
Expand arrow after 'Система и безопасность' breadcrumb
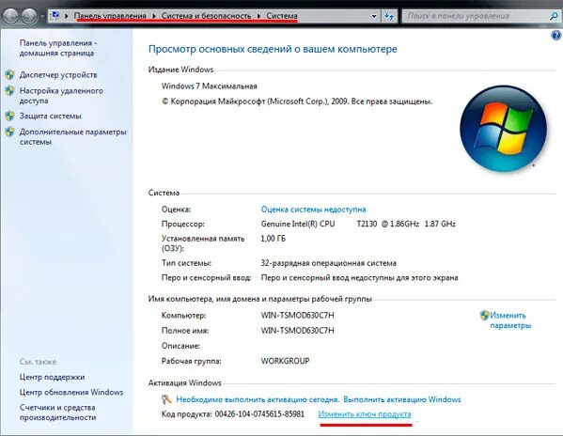click(258, 16)
